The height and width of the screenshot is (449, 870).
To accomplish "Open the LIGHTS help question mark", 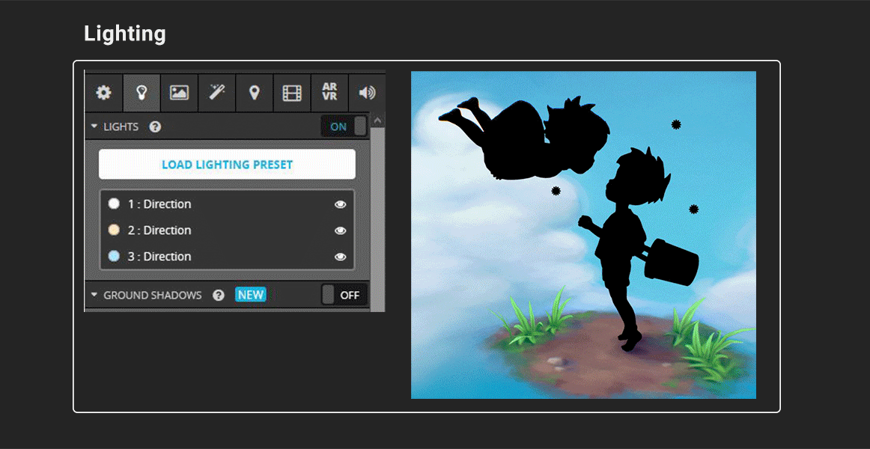I will 155,126.
